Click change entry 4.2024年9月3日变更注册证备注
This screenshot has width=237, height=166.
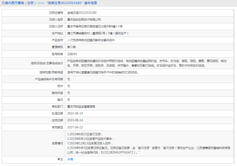149,150
